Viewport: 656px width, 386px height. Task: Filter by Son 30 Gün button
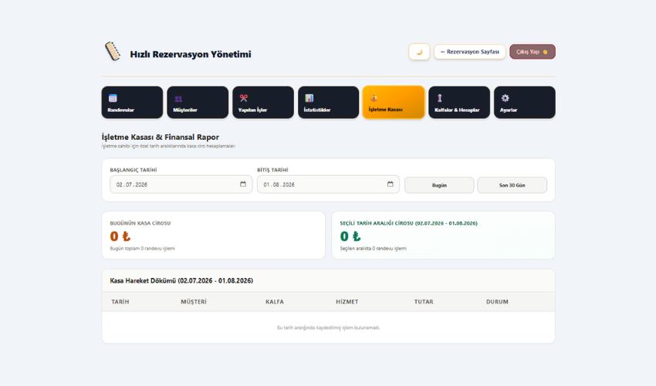(x=512, y=185)
